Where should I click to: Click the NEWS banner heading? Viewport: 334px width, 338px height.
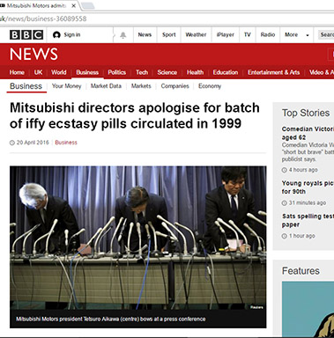(33, 55)
